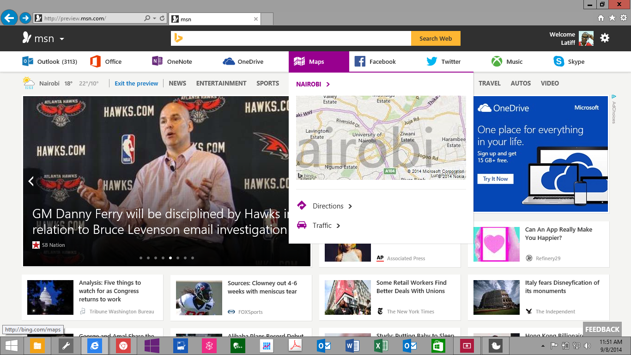Open the ENTERTAINMENT section
631x355 pixels.
tap(221, 83)
